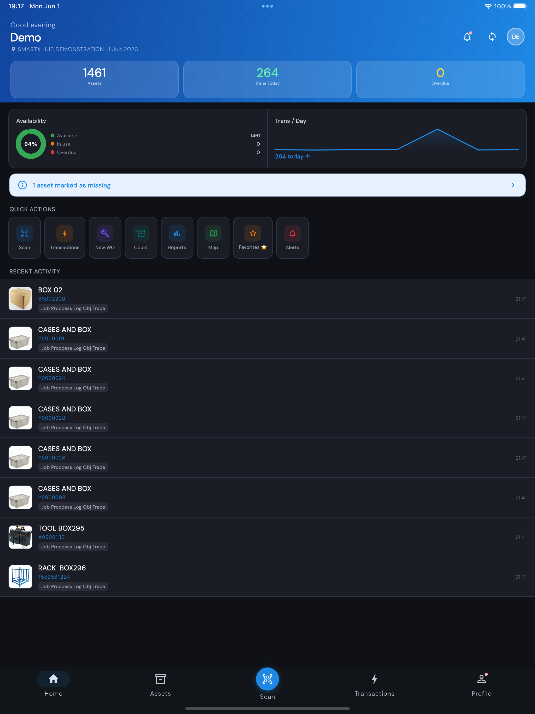Open BOX 02 thumbnail image
Viewport: 535px width, 714px height.
pos(20,298)
